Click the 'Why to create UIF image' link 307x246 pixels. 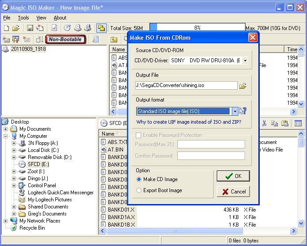[188, 122]
